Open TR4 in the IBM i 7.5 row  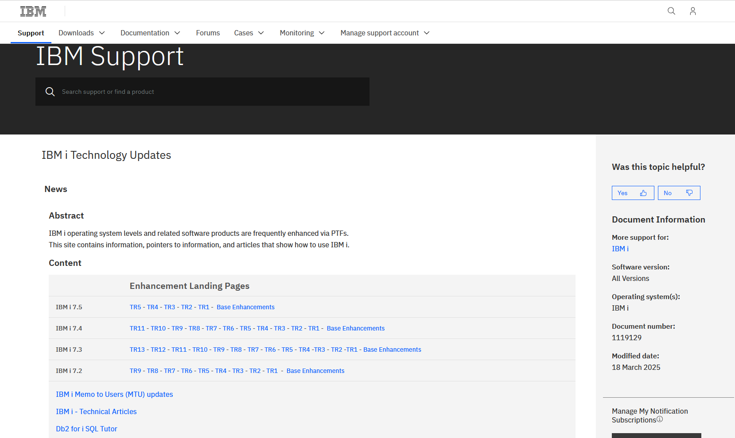[152, 307]
